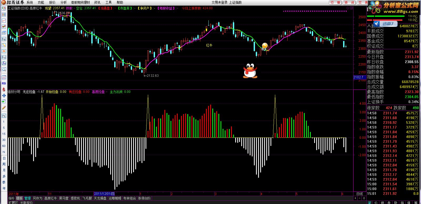Switch to monthly 月 period
The width and height of the screenshot is (421, 204).
pos(4,170)
